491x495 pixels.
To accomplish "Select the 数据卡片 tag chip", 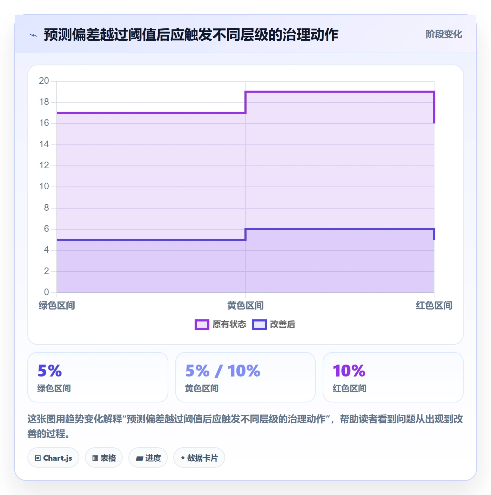I will pyautogui.click(x=199, y=458).
